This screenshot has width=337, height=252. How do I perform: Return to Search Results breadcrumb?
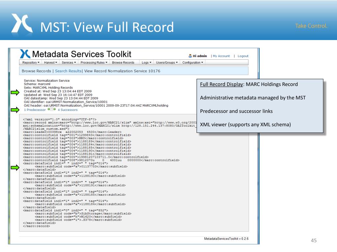tap(68, 71)
